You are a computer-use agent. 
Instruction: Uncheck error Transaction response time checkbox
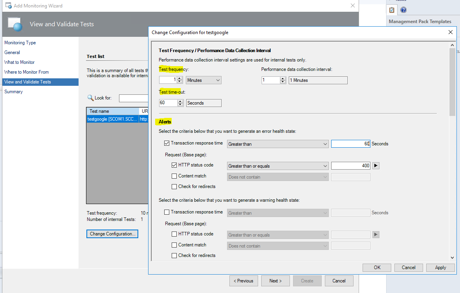[x=167, y=143]
